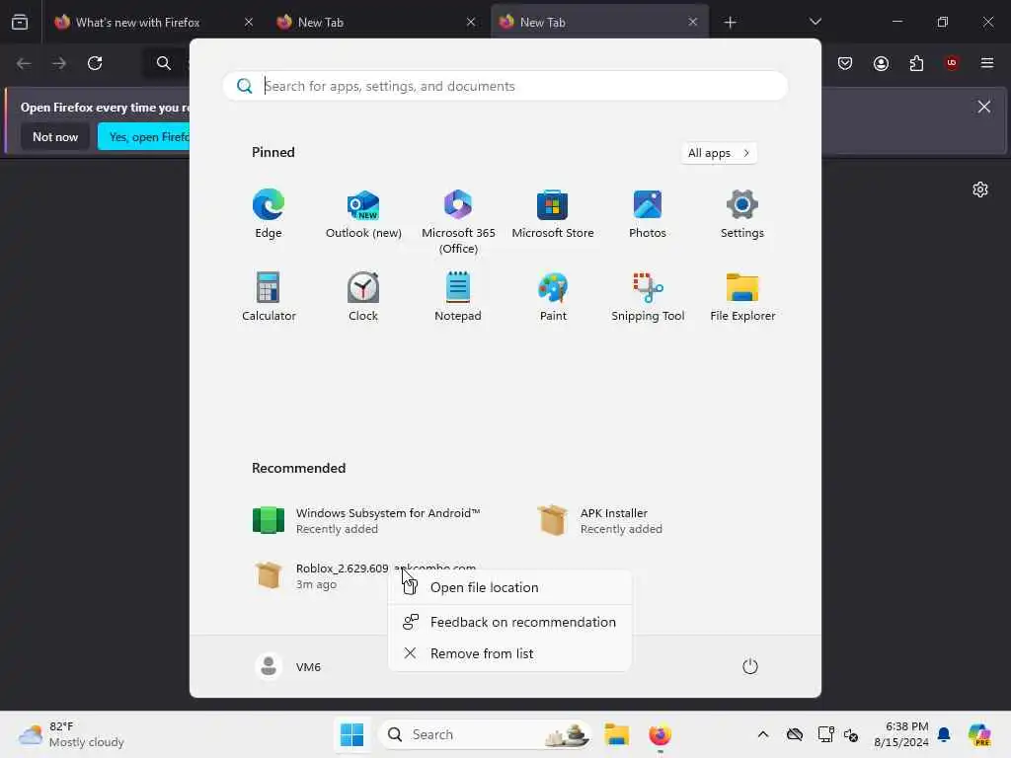Open File Explorer from the taskbar
Viewport: 1011px width, 758px height.
(616, 734)
